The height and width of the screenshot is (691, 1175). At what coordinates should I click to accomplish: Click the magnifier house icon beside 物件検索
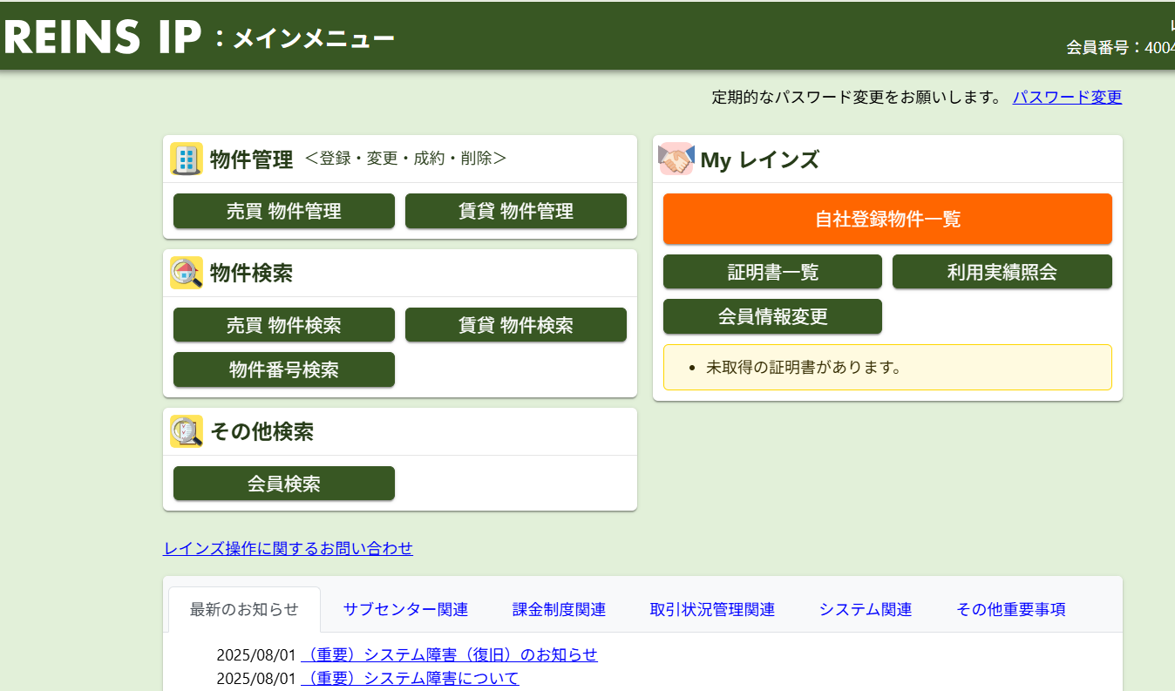coord(187,274)
